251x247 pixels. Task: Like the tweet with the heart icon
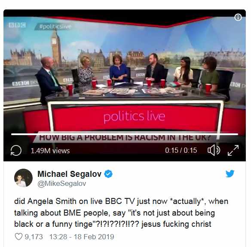tap(18, 237)
